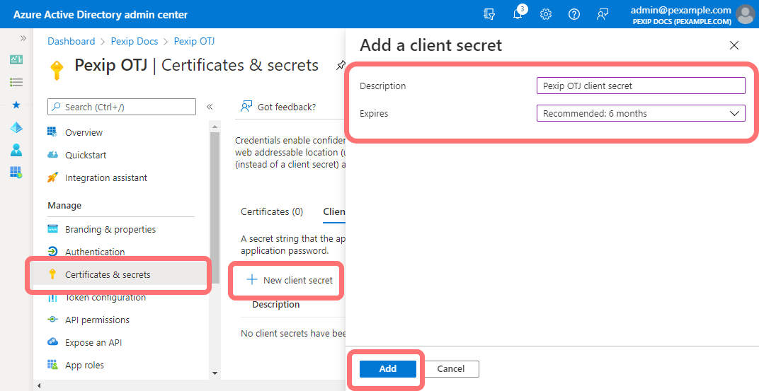Click the directory and subscription filter icon
Screen dimensions: 759x391
pos(489,14)
